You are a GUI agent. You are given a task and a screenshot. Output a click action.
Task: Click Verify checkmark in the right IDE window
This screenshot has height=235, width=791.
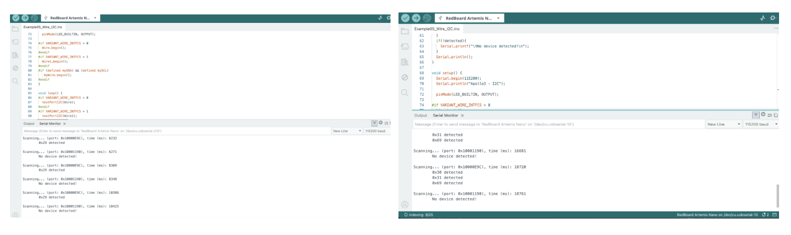[405, 18]
